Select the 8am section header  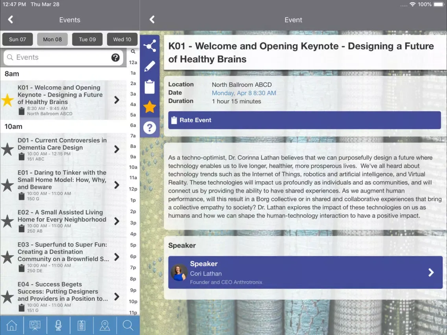(x=63, y=74)
